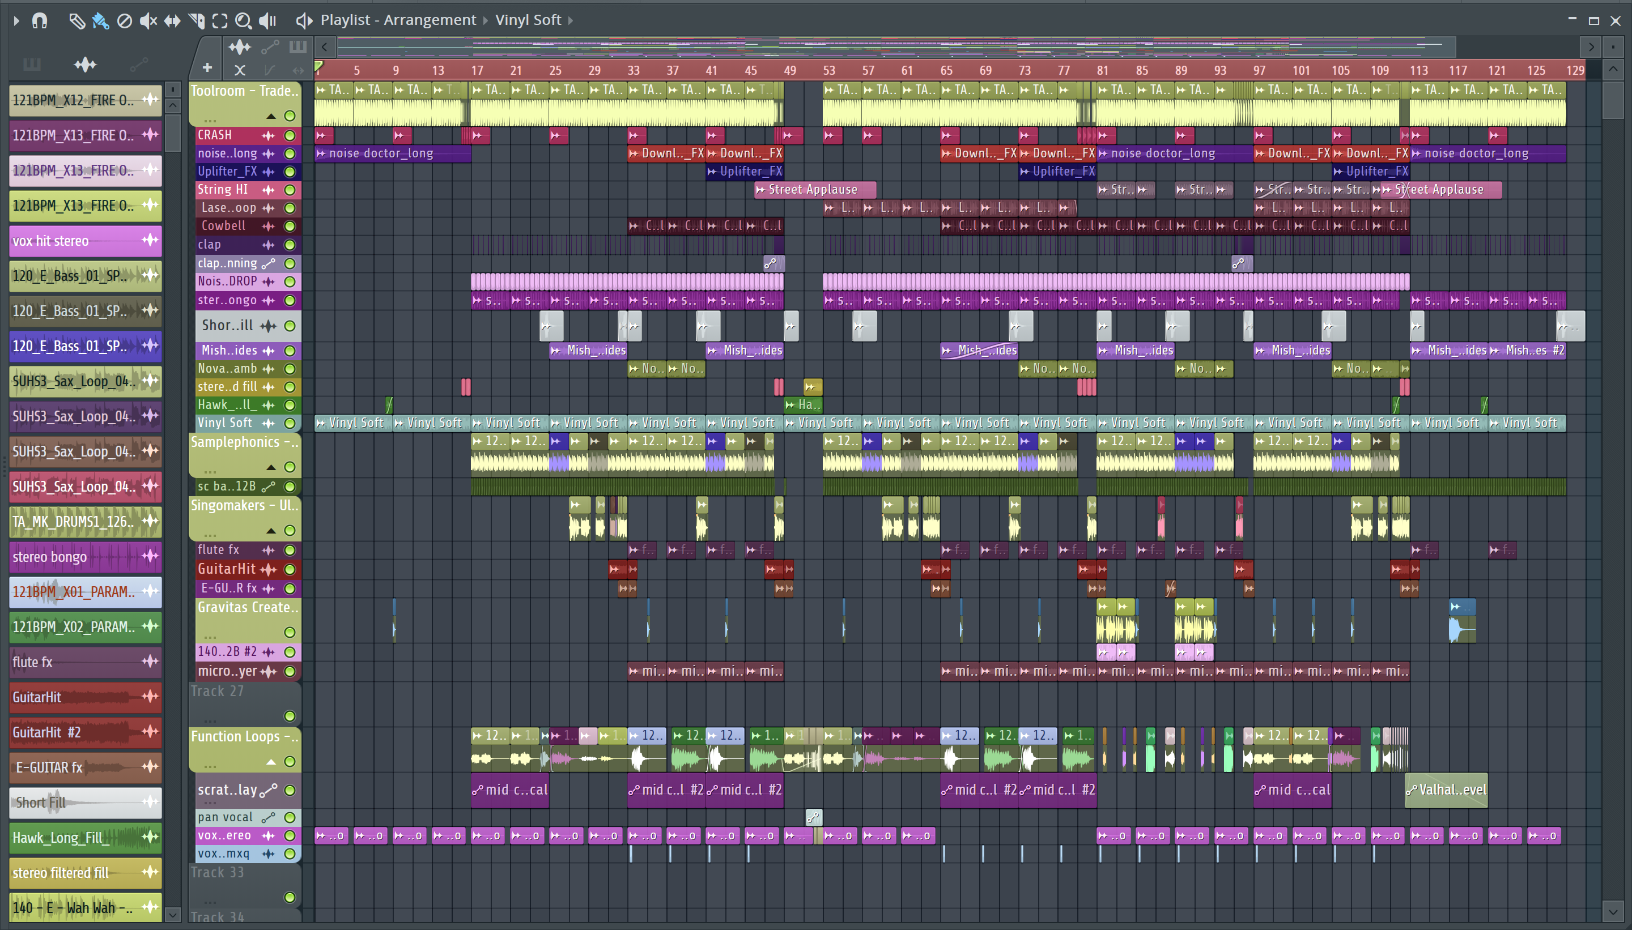The width and height of the screenshot is (1632, 930).
Task: Select the Mute tool
Action: (x=148, y=21)
